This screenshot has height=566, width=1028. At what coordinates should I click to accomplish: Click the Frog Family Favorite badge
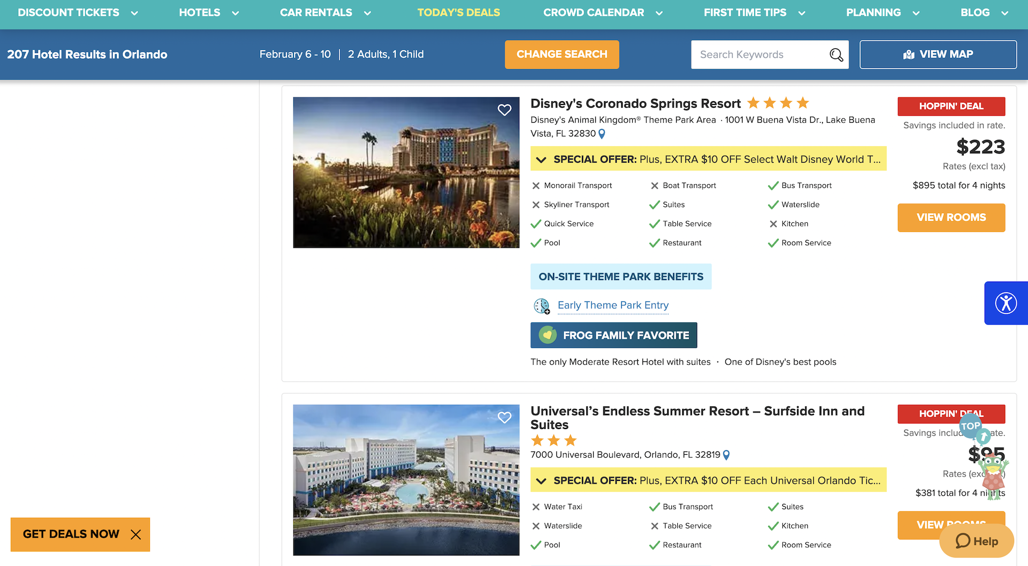click(614, 335)
